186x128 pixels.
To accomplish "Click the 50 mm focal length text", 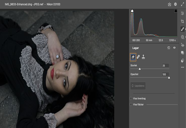I will click(x=149, y=40).
